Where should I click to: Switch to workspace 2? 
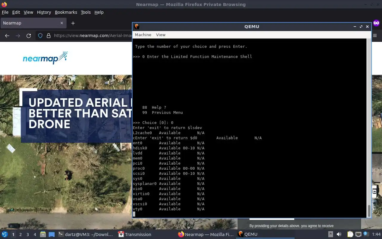coord(20,235)
